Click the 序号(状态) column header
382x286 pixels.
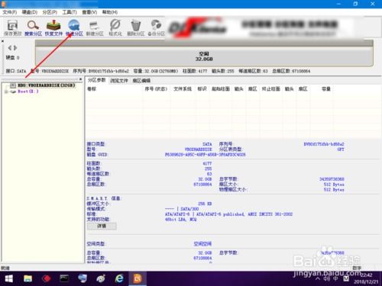click(156, 89)
